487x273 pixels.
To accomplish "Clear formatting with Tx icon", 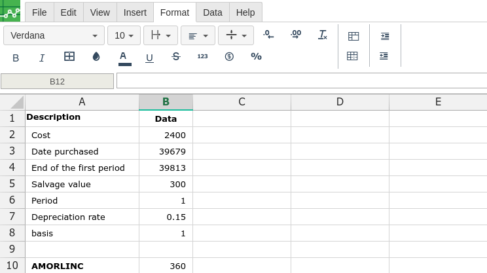I will [323, 35].
